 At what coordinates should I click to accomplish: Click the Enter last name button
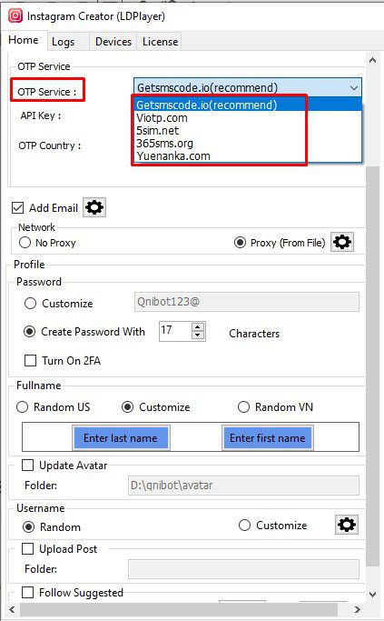[x=121, y=437]
